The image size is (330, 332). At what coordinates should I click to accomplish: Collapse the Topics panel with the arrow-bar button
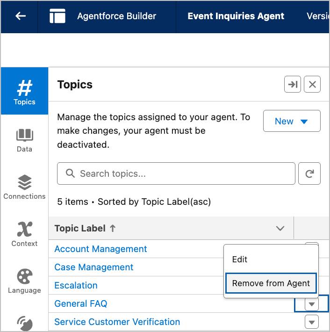[x=293, y=84]
